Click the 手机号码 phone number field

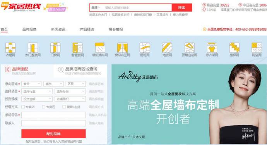click(x=53, y=115)
